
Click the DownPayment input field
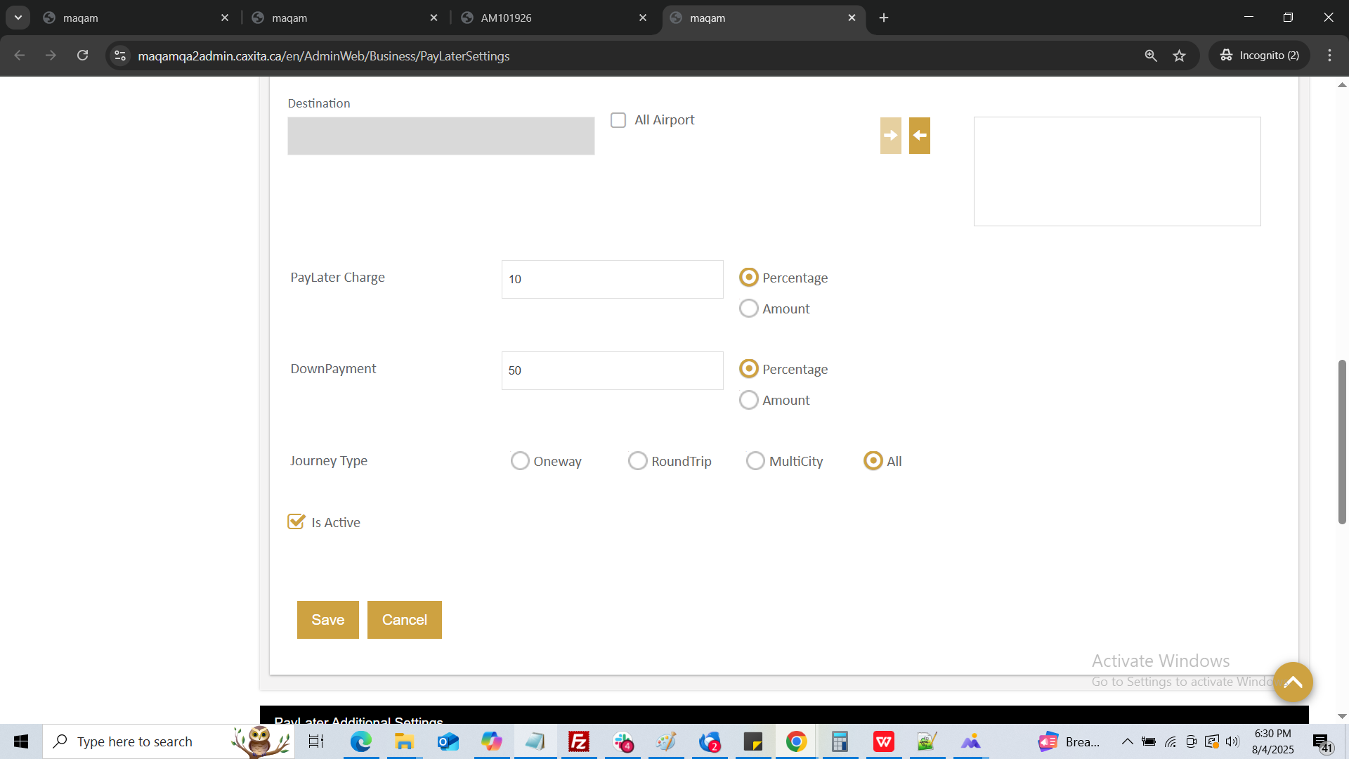pos(612,370)
